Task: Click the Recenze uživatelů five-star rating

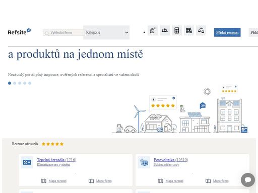Action: coord(52,144)
